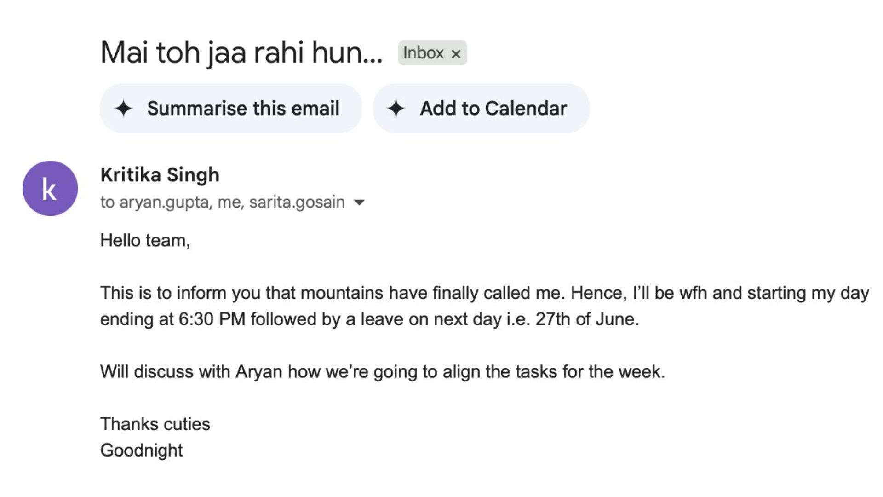Click the Inbox label text
Viewport: 883px width, 497px height.
pos(423,53)
